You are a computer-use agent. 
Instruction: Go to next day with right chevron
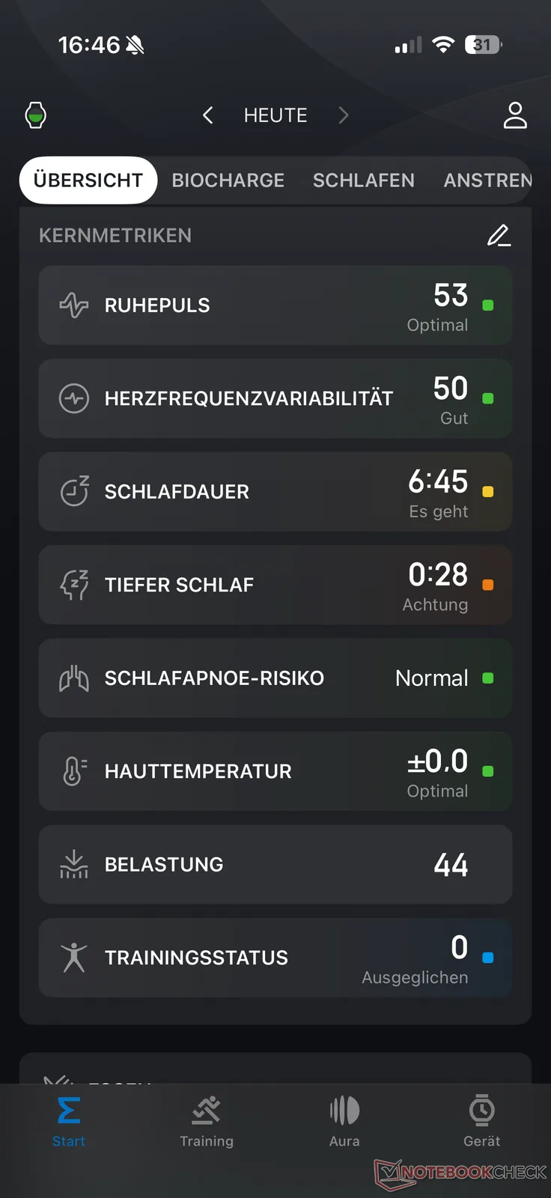point(344,115)
